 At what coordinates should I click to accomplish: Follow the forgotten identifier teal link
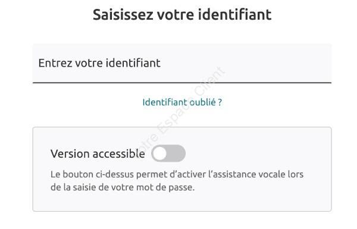182,102
